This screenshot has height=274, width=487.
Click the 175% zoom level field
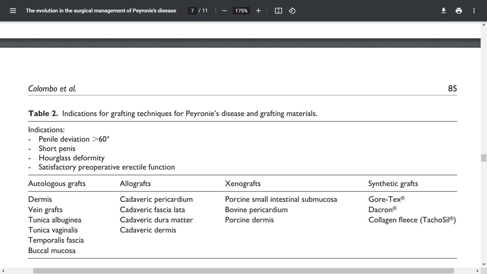[241, 11]
